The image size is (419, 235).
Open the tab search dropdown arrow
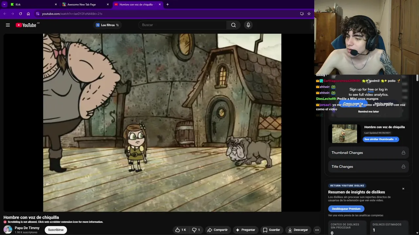[x=4, y=5]
